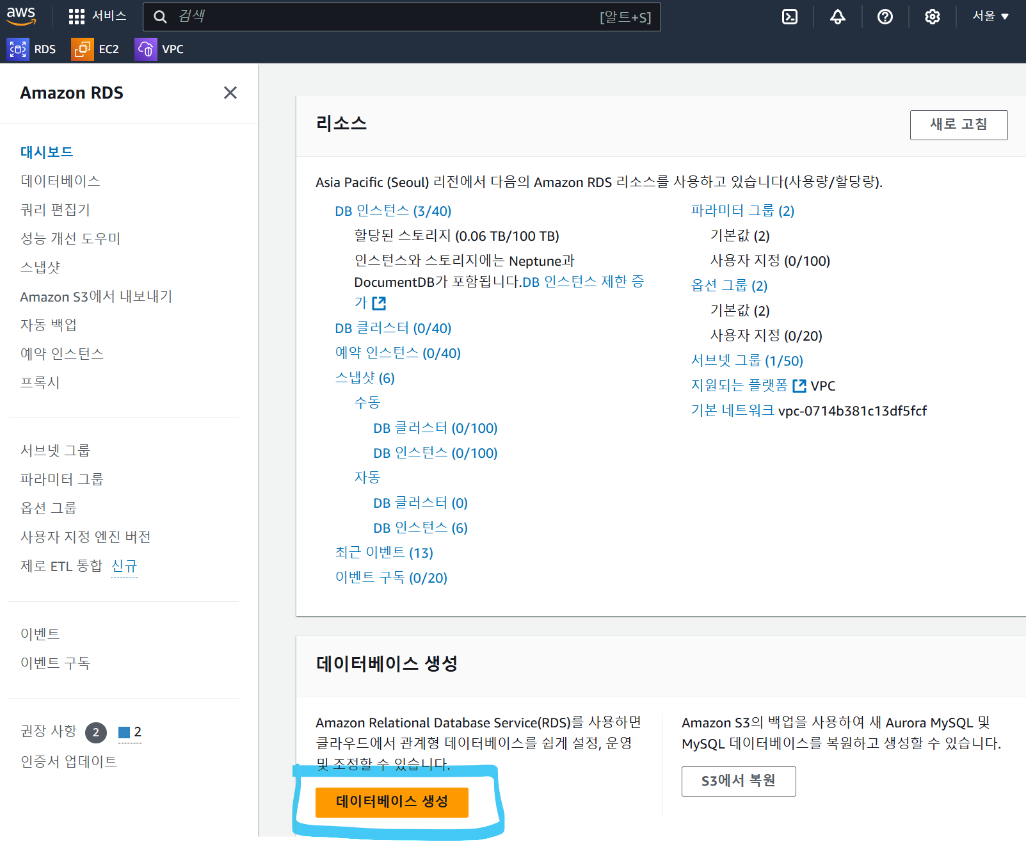
Task: Open 인증서 업데이트 in the sidebar
Action: (x=68, y=761)
